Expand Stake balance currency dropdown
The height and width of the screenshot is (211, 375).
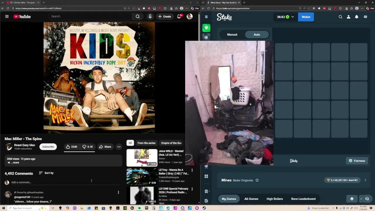click(293, 17)
